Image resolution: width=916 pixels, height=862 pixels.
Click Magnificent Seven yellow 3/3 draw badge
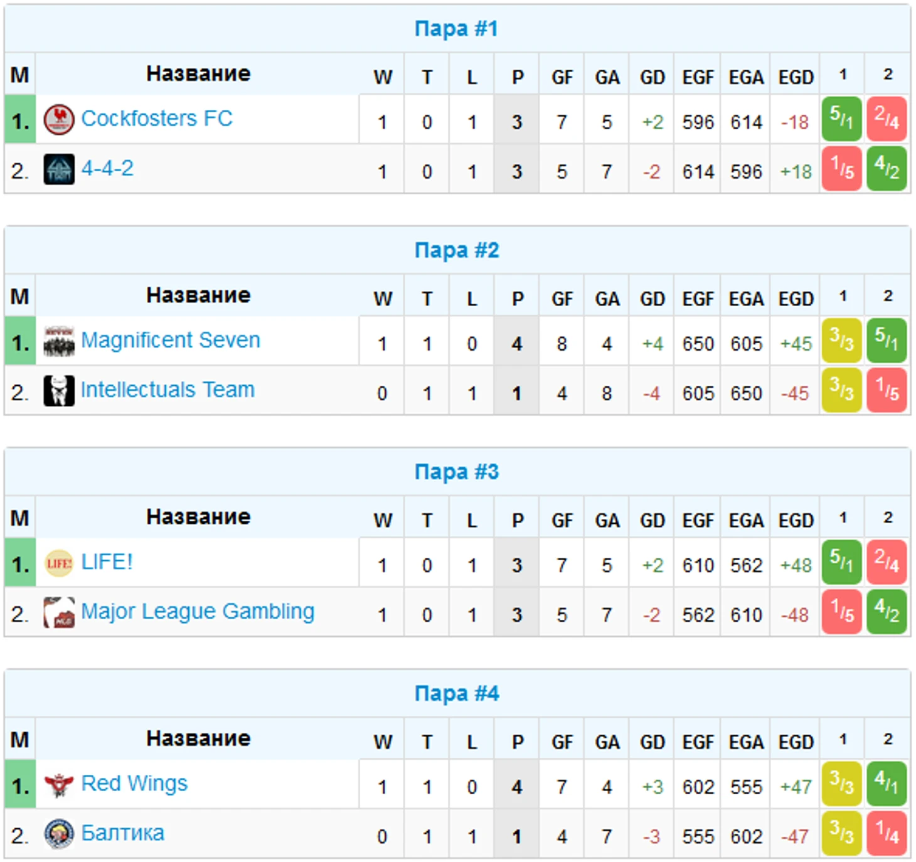click(x=841, y=341)
